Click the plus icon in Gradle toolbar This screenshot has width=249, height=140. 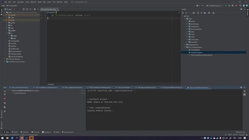(x=186, y=13)
